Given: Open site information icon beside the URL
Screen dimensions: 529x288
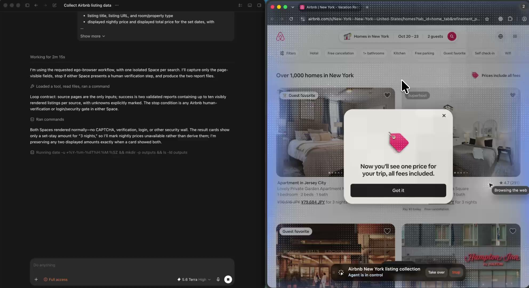Looking at the screenshot, I should (303, 19).
